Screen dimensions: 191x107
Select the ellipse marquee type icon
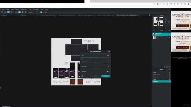[x=11, y=12]
